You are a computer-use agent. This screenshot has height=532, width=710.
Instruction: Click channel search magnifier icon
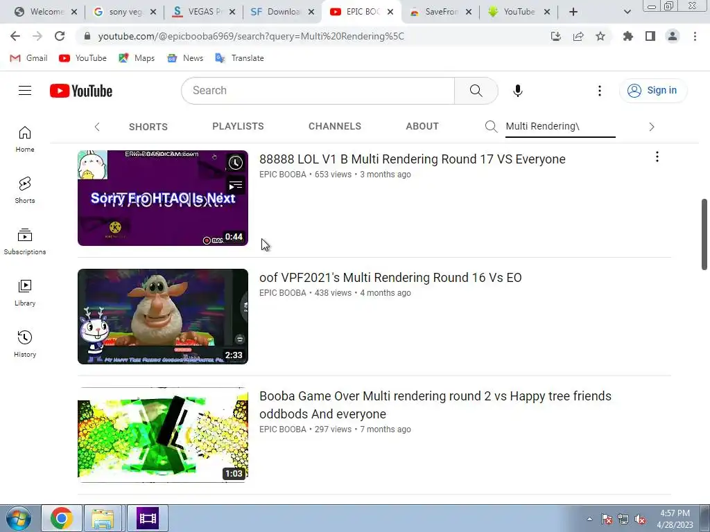492,126
